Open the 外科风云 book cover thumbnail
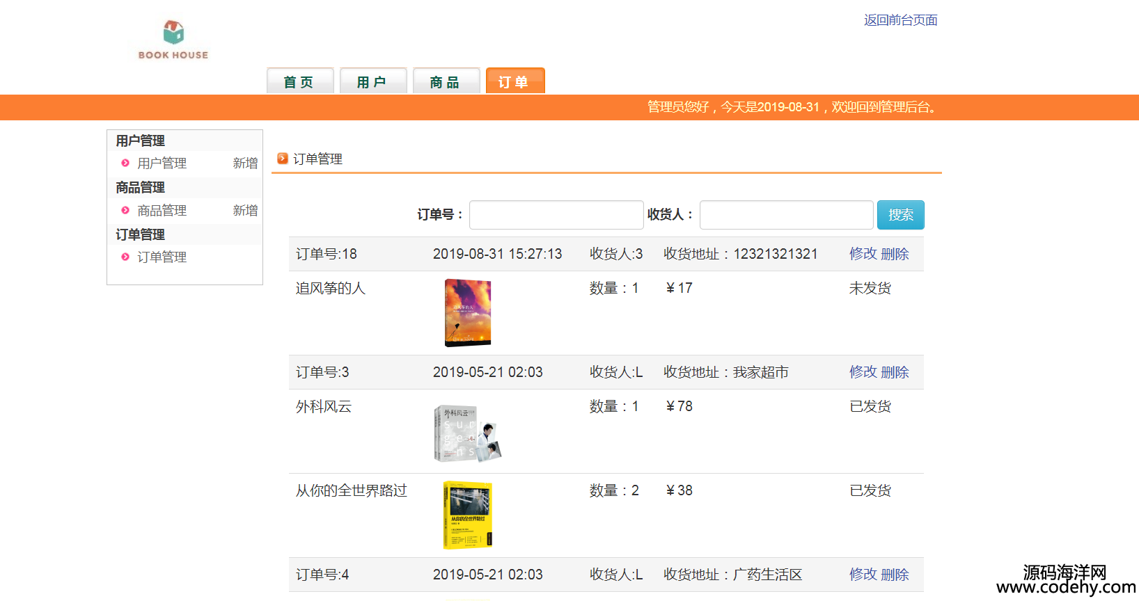Image resolution: width=1139 pixels, height=601 pixels. tap(468, 434)
